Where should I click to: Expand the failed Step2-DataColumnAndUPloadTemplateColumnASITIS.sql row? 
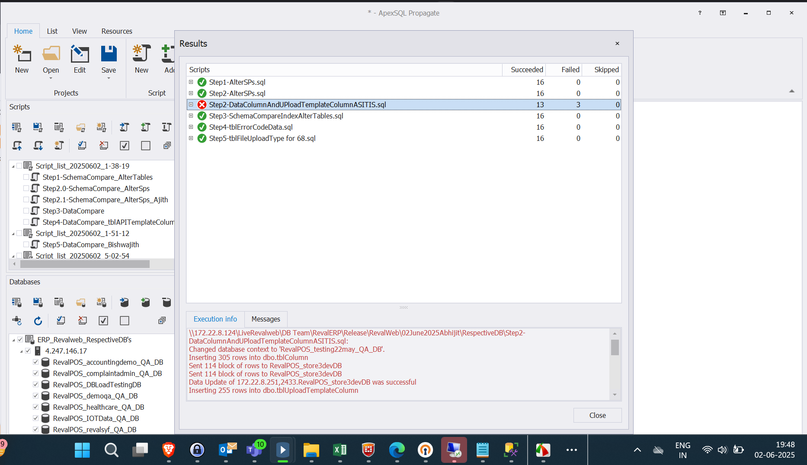[x=191, y=105]
